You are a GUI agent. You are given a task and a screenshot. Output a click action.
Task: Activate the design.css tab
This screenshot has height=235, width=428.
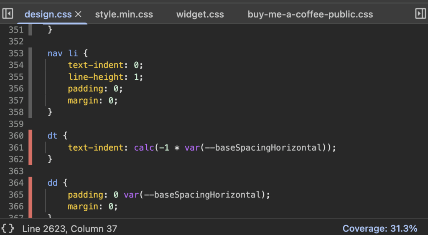(48, 14)
